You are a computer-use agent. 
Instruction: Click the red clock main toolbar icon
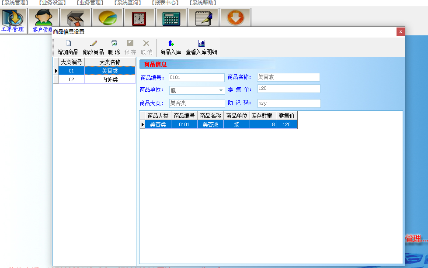coord(139,18)
